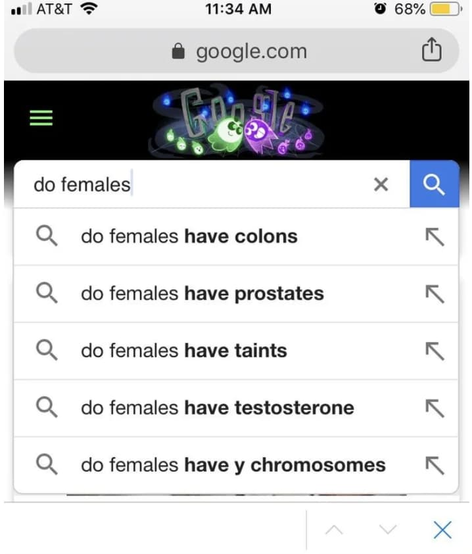Viewport: 472px width, 554px height.
Task: Choose suggestion 'do females have testosterone'
Action: [x=217, y=408]
